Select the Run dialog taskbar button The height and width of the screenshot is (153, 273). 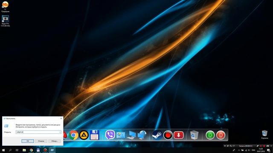pyautogui.click(x=52, y=150)
